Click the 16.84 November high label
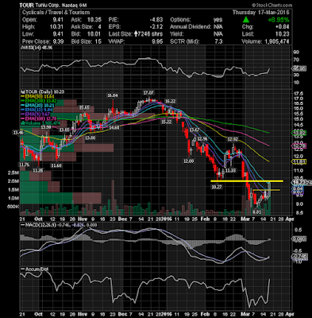The image size is (312, 318). pyautogui.click(x=113, y=95)
